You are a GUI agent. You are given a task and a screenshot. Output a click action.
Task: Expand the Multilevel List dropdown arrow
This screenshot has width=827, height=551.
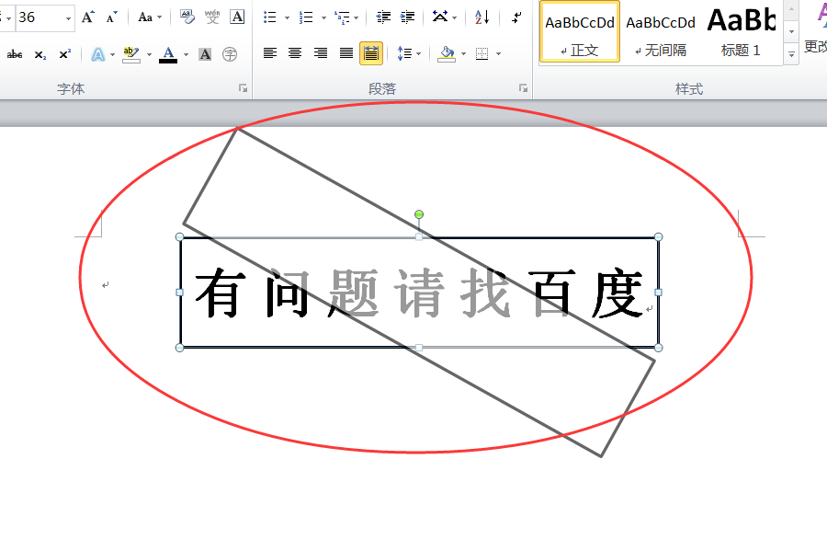[357, 18]
